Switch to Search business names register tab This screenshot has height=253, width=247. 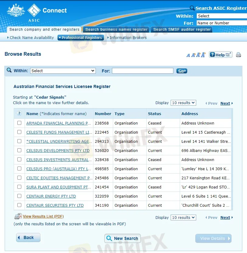(117, 30)
